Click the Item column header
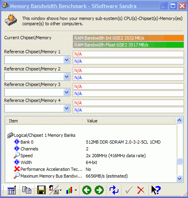This screenshot has width=188, height=198. 44,121
